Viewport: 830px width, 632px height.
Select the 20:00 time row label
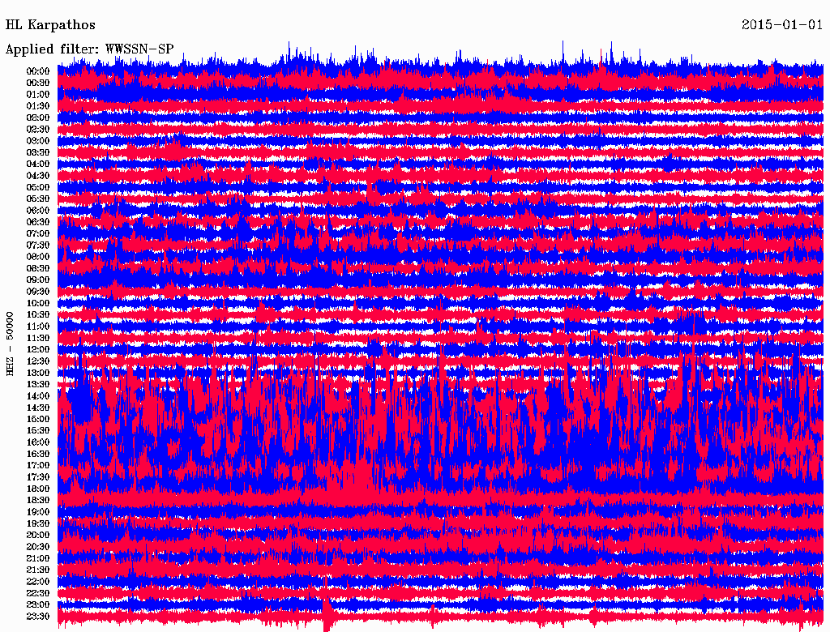click(38, 536)
